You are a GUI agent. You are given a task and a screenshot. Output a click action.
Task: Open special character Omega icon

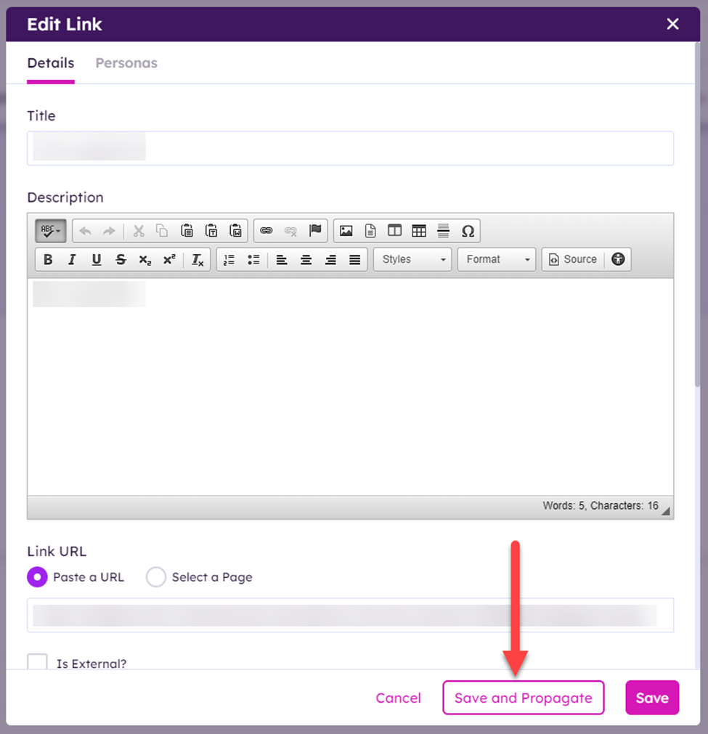click(468, 231)
